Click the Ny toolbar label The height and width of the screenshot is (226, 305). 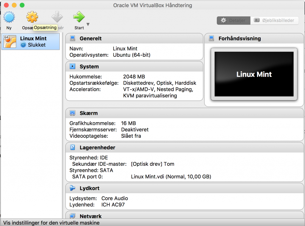coord(9,28)
